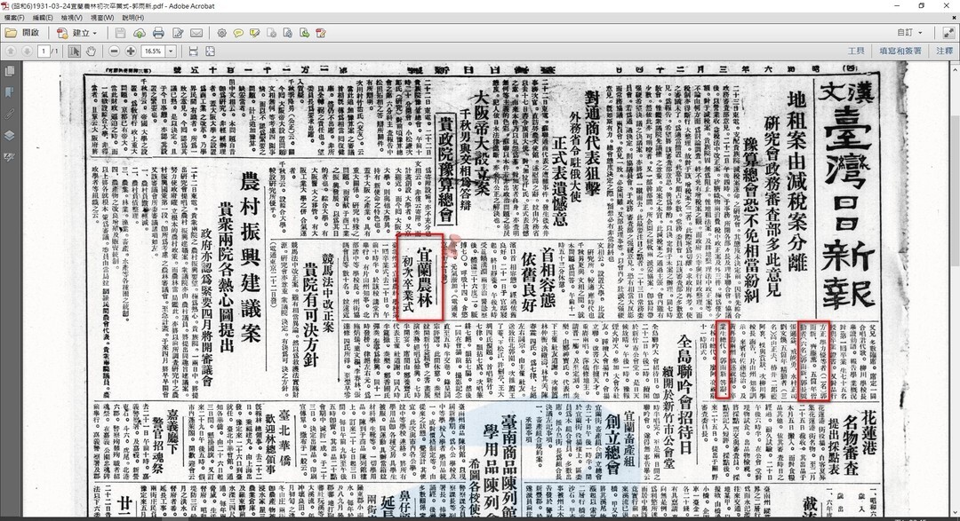Open the 檢視(V) menu
Screen dimensions: 960x521
pos(72,18)
